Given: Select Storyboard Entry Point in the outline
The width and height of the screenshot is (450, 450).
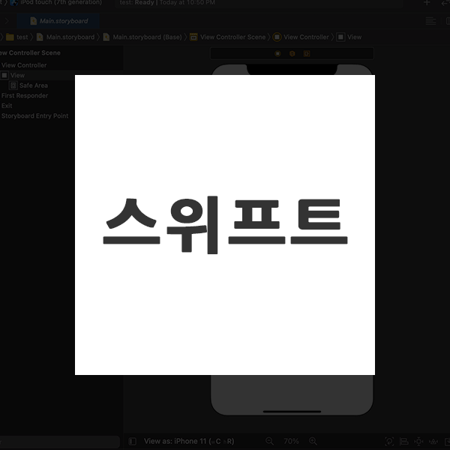Looking at the screenshot, I should (x=35, y=115).
